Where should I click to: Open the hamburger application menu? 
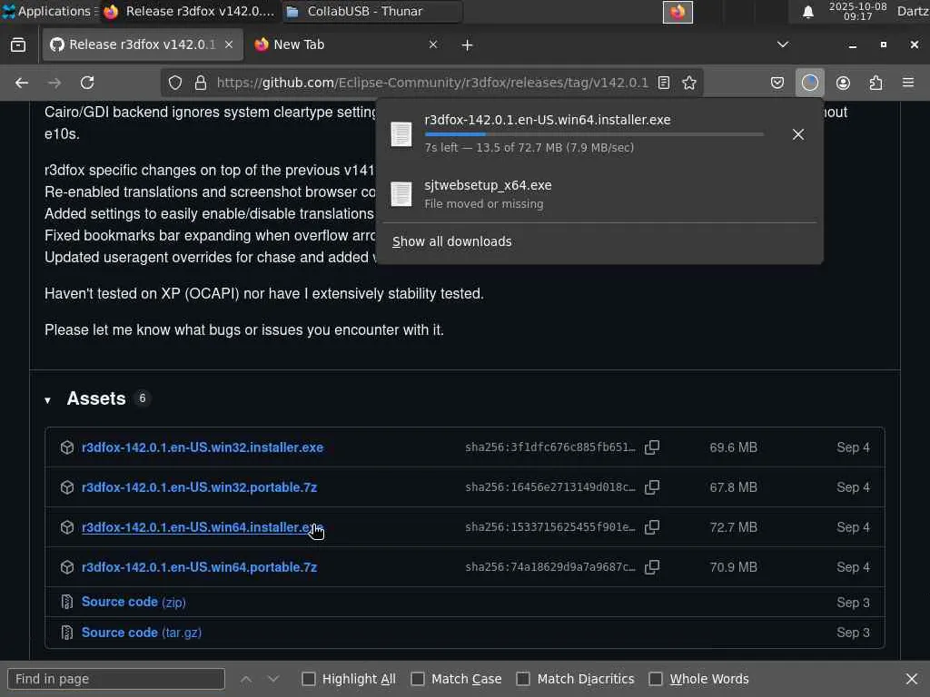(908, 83)
